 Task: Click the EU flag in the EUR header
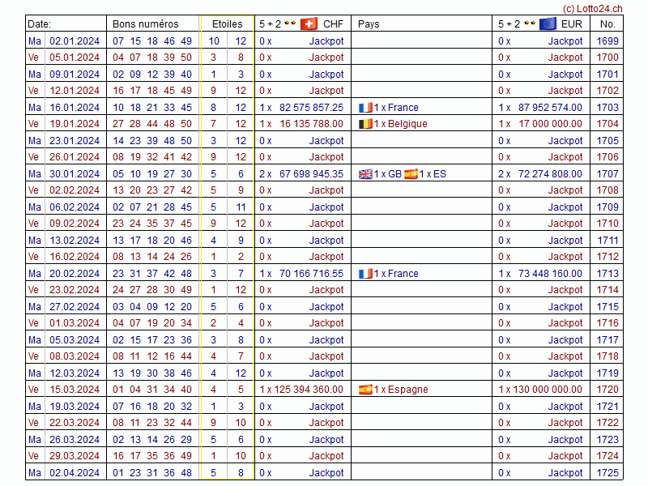[548, 23]
